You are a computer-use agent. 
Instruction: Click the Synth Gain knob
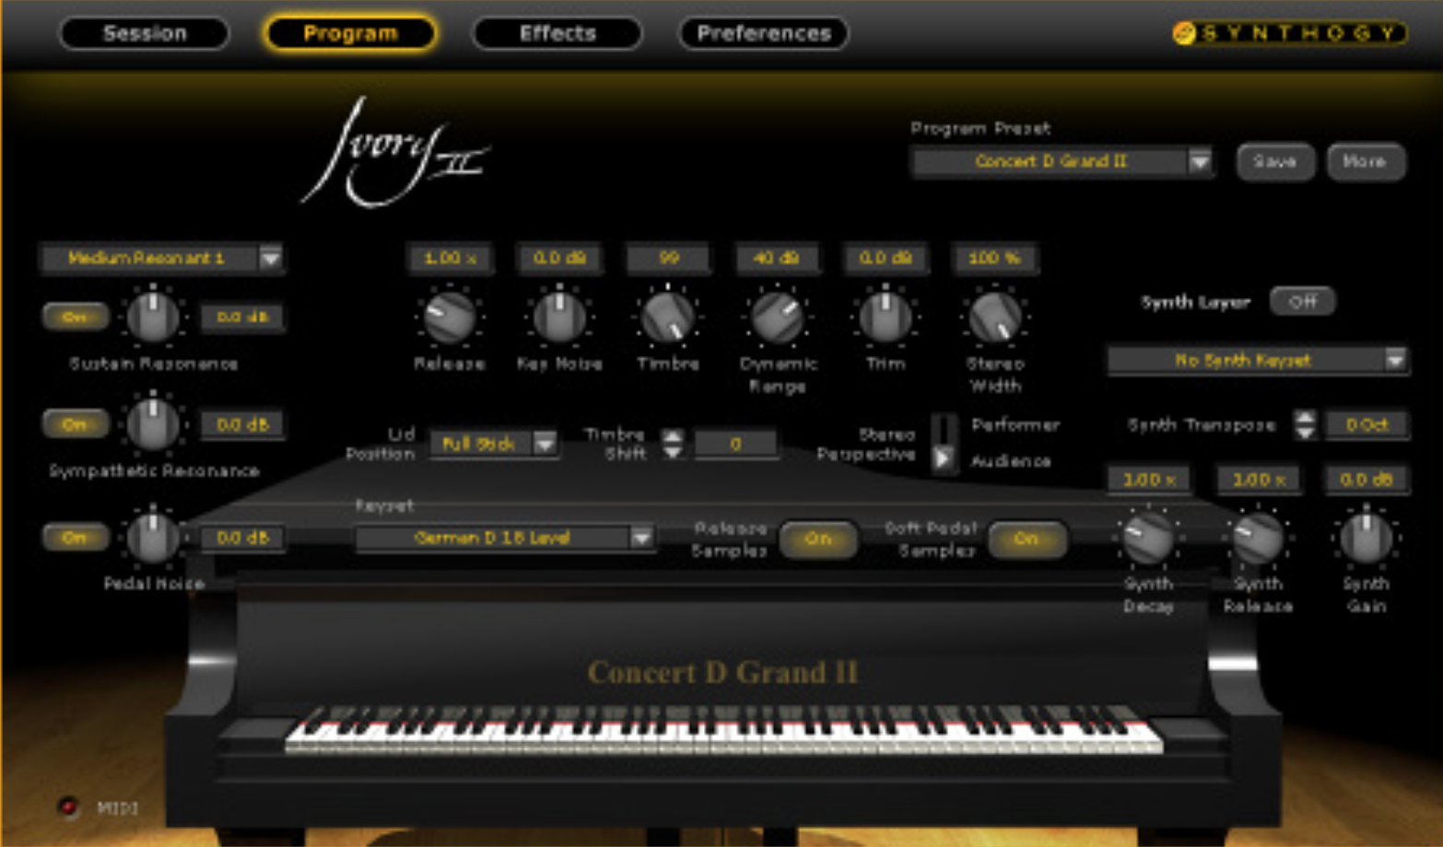(x=1367, y=537)
